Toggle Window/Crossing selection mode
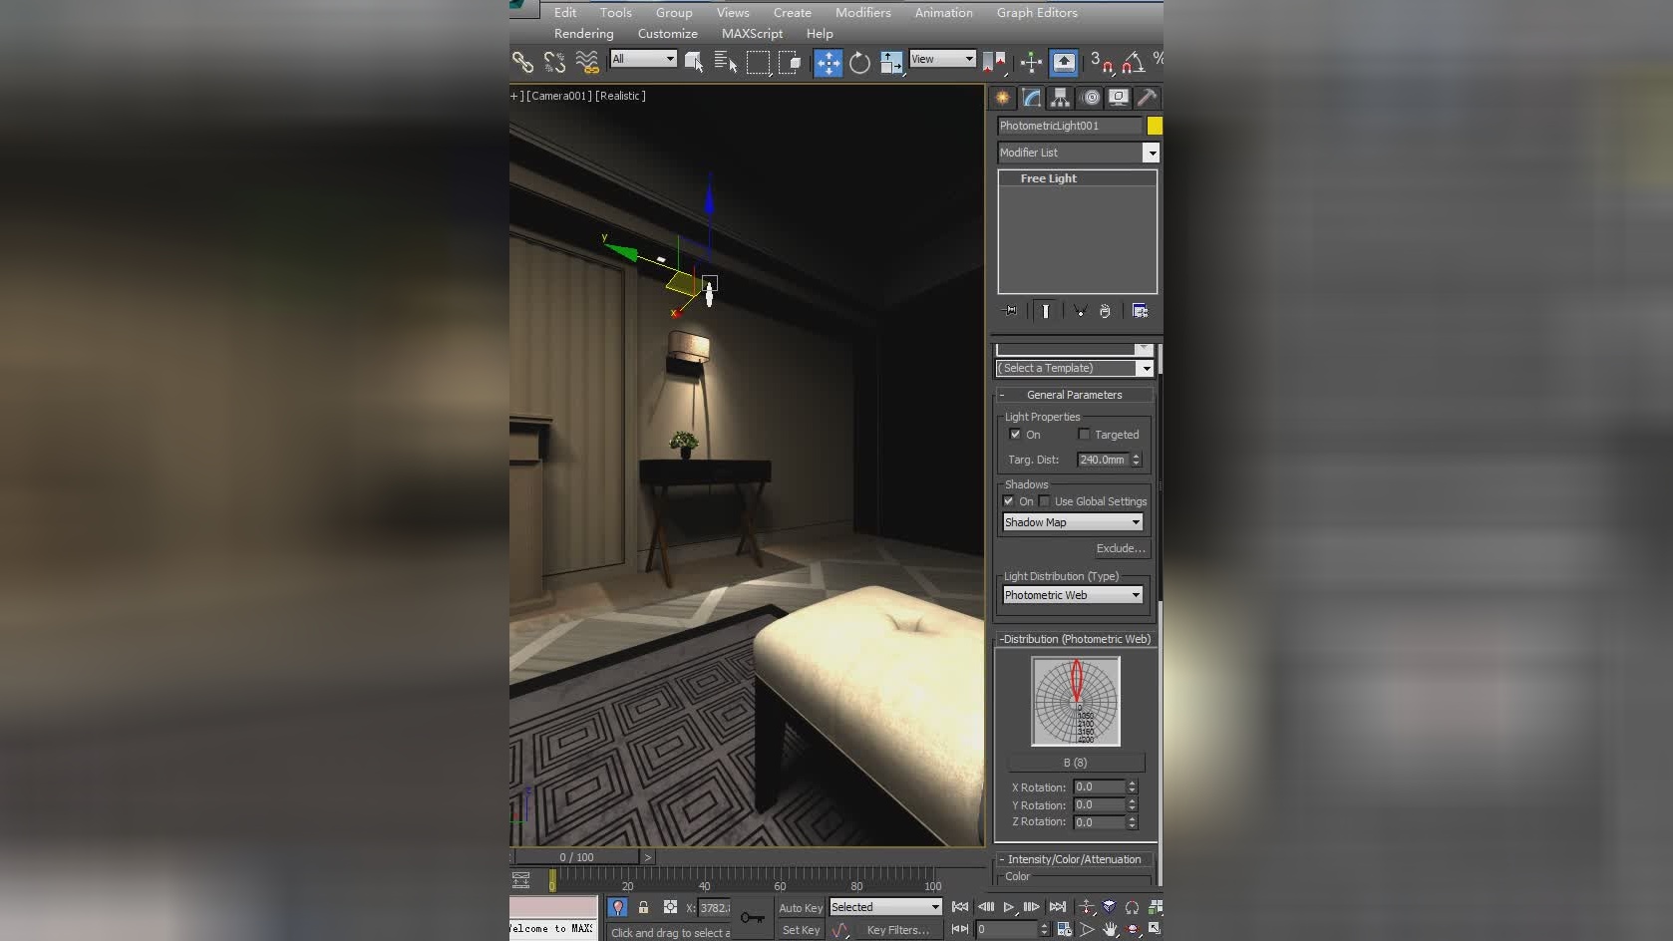1673x941 pixels. pyautogui.click(x=790, y=63)
